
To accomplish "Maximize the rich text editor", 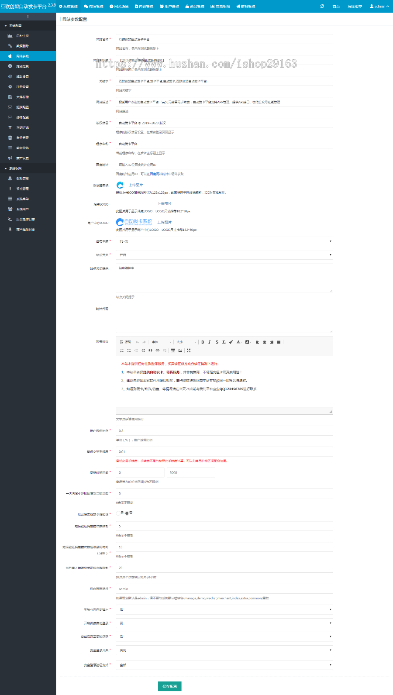I will (x=189, y=351).
